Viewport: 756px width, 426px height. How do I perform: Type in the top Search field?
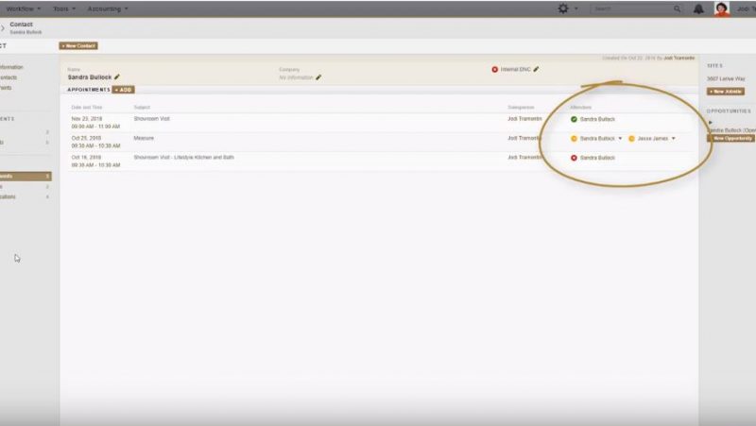pos(630,9)
